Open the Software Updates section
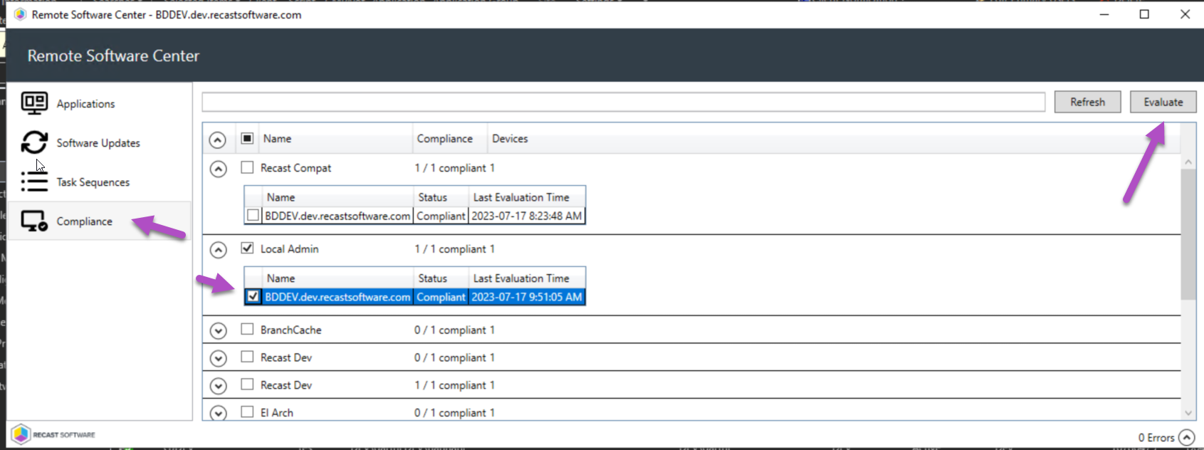The width and height of the screenshot is (1204, 450). (98, 143)
